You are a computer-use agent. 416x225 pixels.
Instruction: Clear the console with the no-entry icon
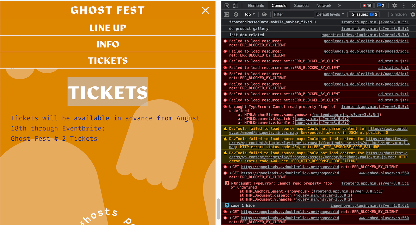click(x=235, y=14)
